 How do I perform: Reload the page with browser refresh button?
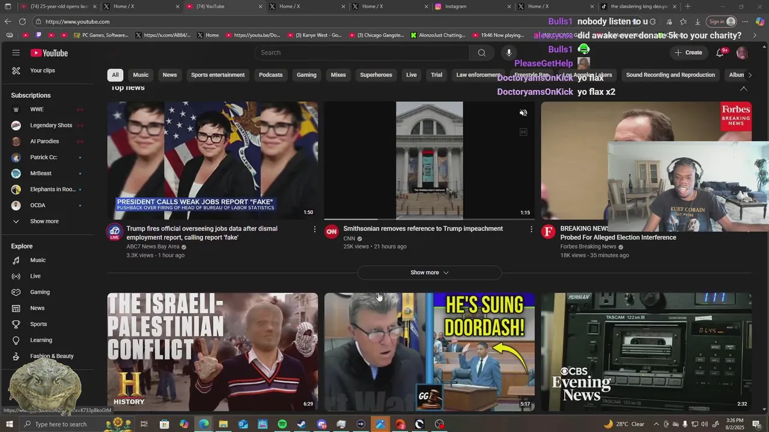click(22, 22)
